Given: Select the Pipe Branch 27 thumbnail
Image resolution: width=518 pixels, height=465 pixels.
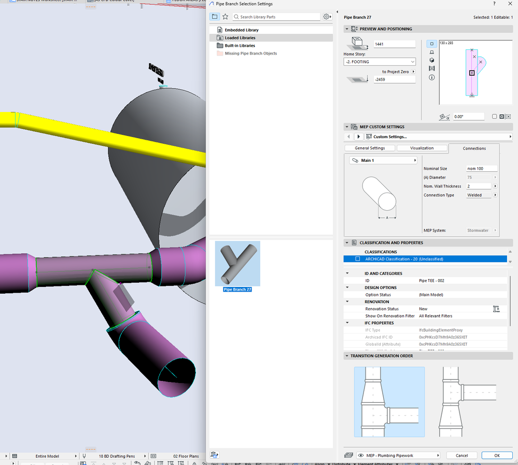Looking at the screenshot, I should 237,264.
